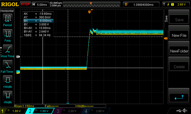The image size is (191, 114).
Task: Click the return arrow back icon
Action: [x=179, y=98]
